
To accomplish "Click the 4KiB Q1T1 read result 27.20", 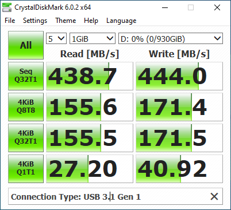I will [x=90, y=169].
